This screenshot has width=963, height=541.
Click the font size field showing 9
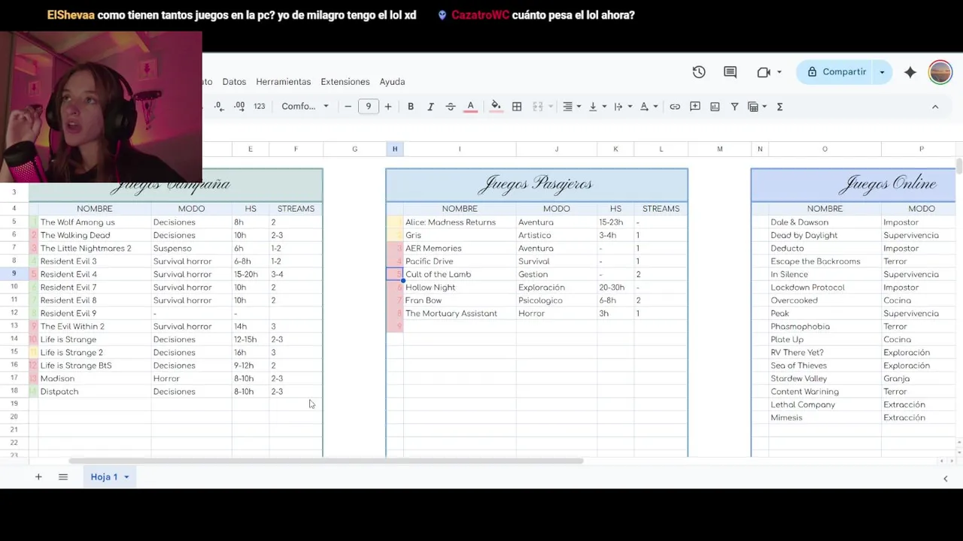368,107
